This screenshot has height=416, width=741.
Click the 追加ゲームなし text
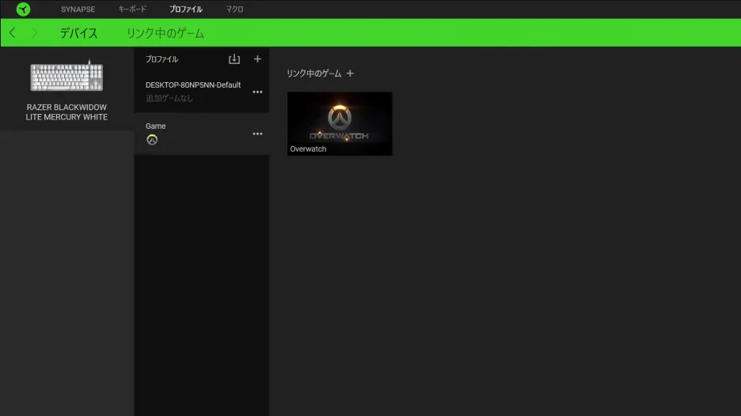tap(169, 98)
